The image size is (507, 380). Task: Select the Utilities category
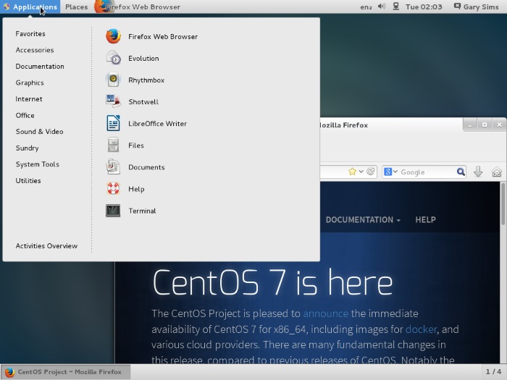(28, 181)
